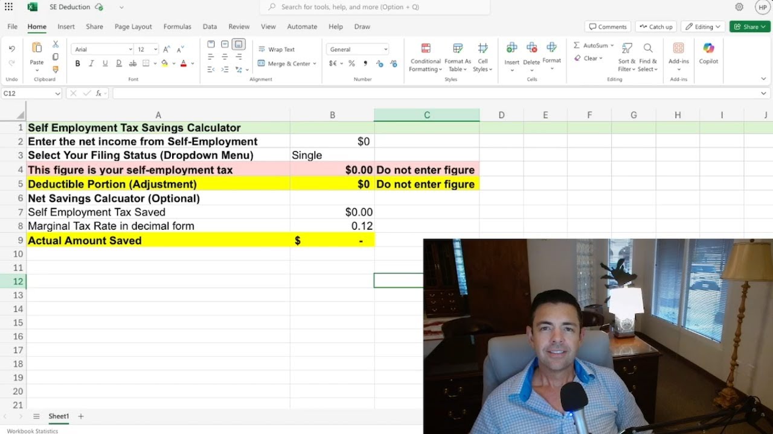The image size is (773, 434).
Task: Open the Conditional Formatting menu
Action: point(425,57)
